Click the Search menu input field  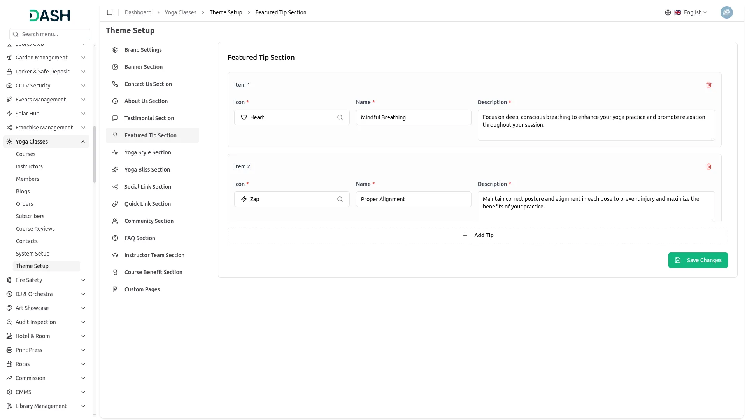pyautogui.click(x=50, y=34)
